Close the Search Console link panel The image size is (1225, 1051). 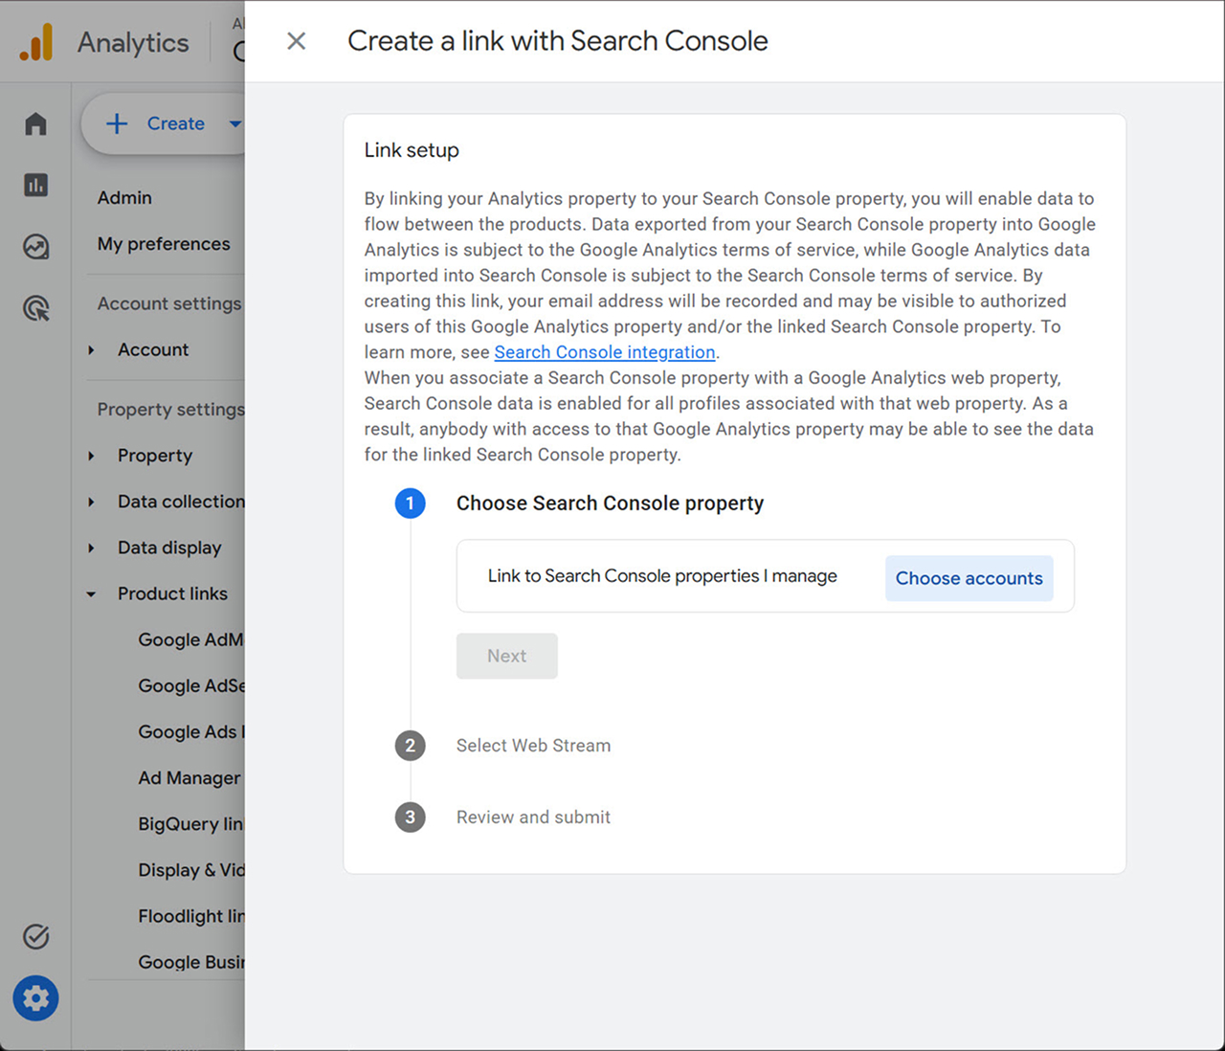(297, 41)
